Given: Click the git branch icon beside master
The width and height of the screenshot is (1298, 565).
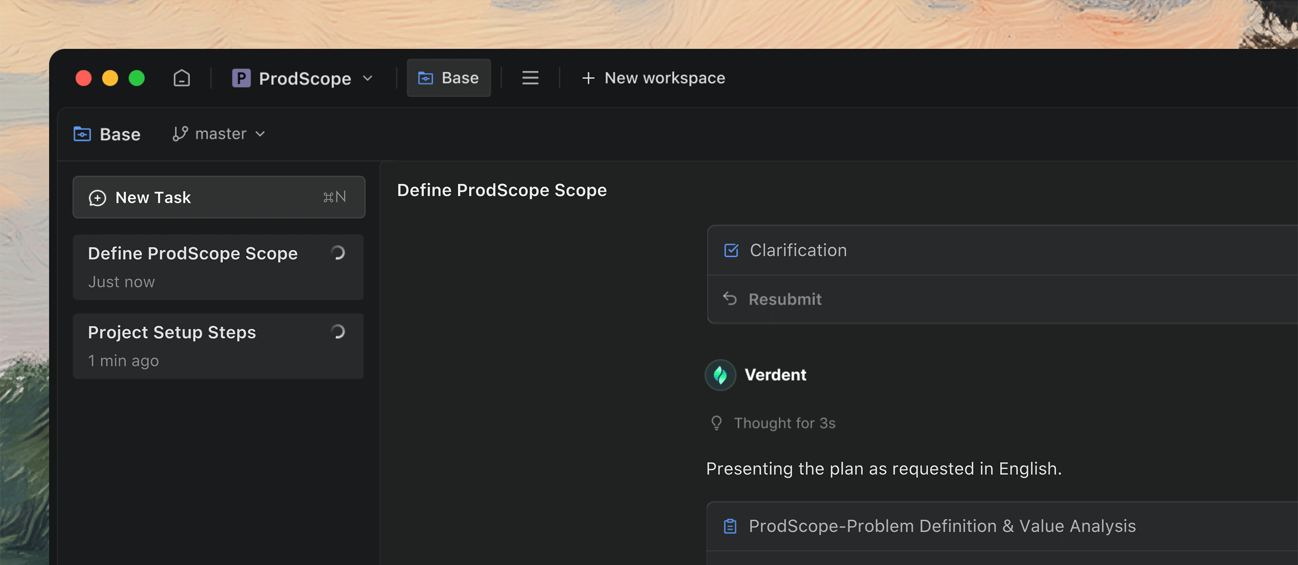Looking at the screenshot, I should pos(180,134).
